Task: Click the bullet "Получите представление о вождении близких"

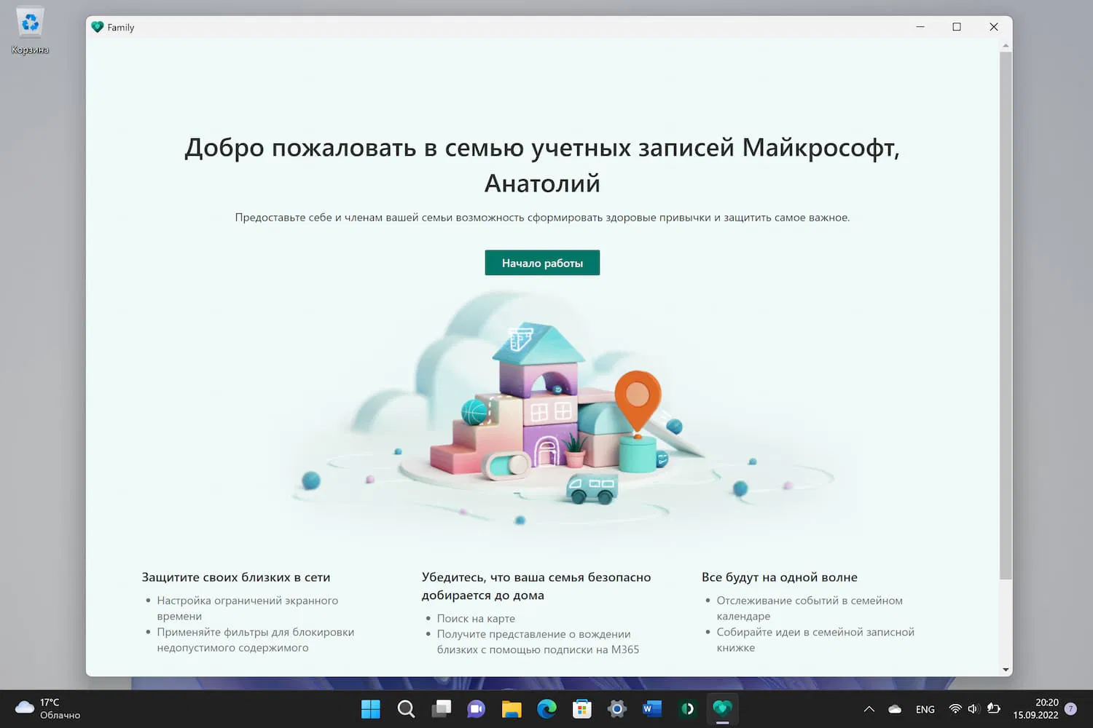Action: 538,642
